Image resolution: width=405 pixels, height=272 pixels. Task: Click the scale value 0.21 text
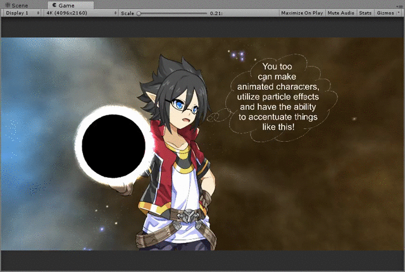pyautogui.click(x=216, y=13)
